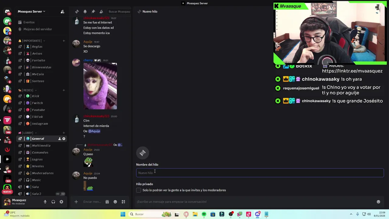Click the cherry username in chat
Image resolution: width=389 pixels, height=219 pixels.
pos(88,60)
